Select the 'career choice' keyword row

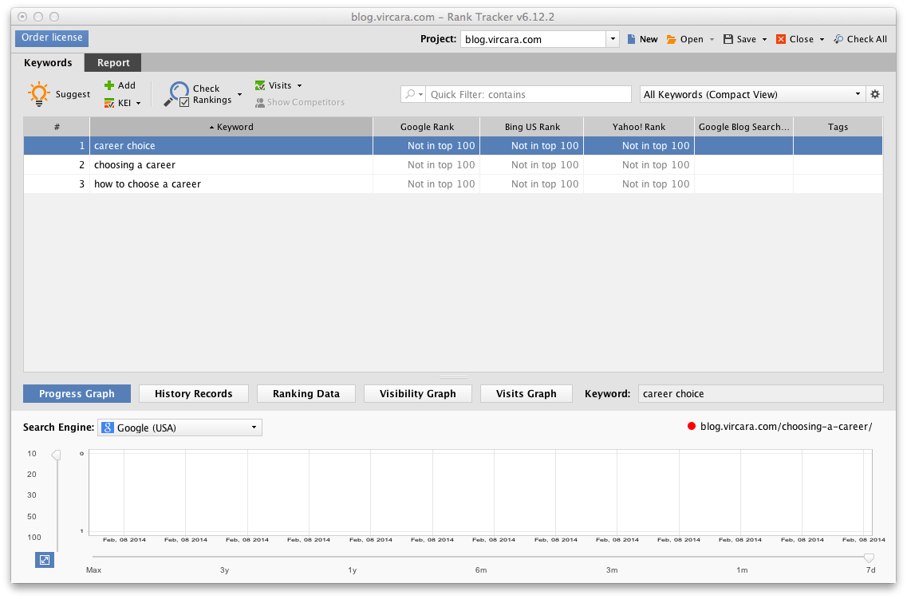tap(453, 146)
